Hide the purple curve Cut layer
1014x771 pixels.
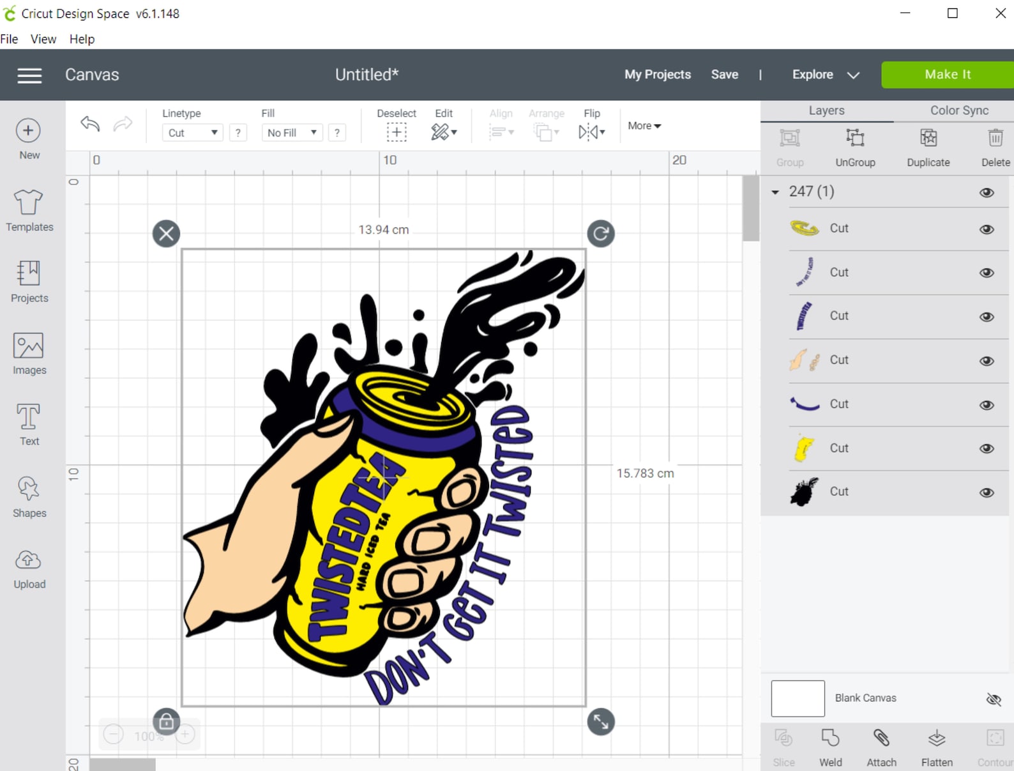[x=987, y=404]
